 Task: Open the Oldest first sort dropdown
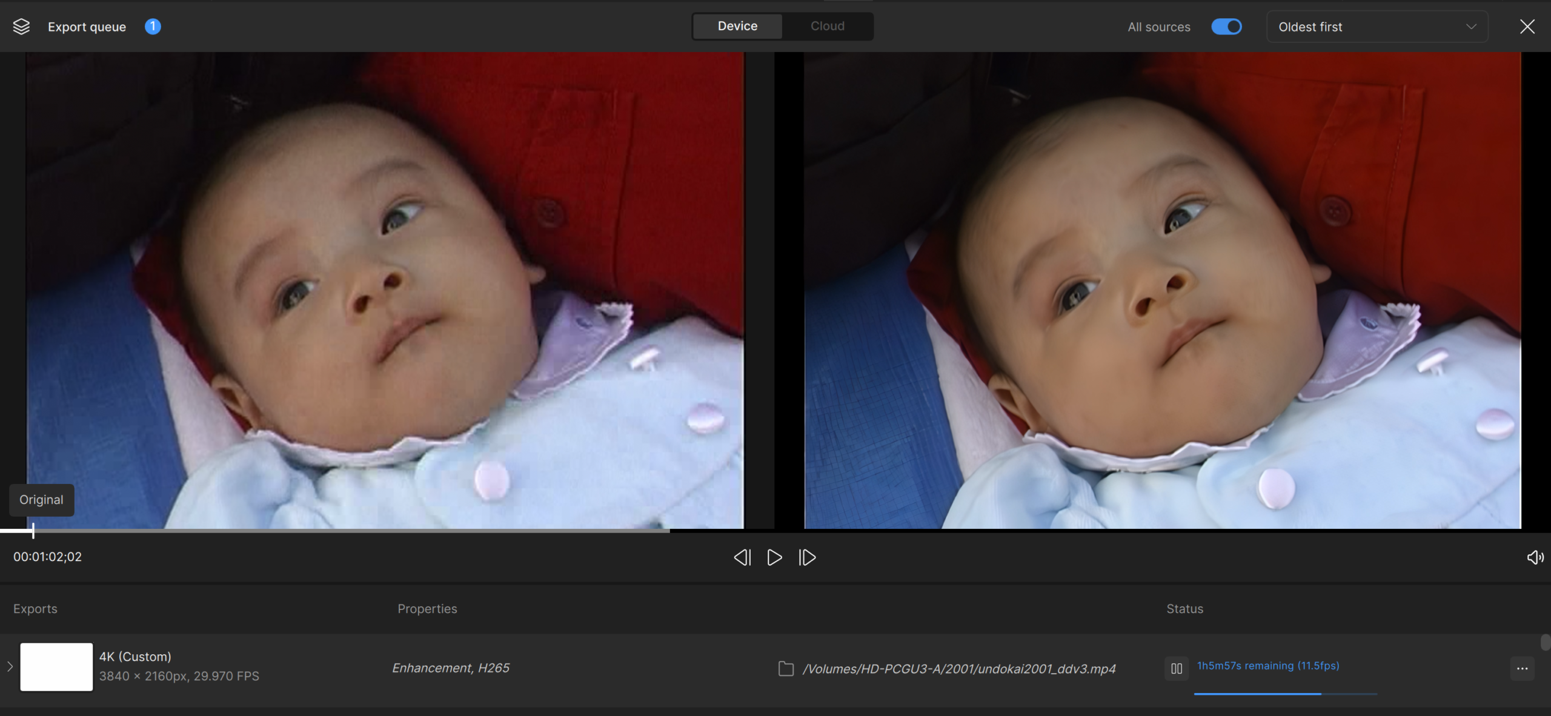pyautogui.click(x=1377, y=27)
